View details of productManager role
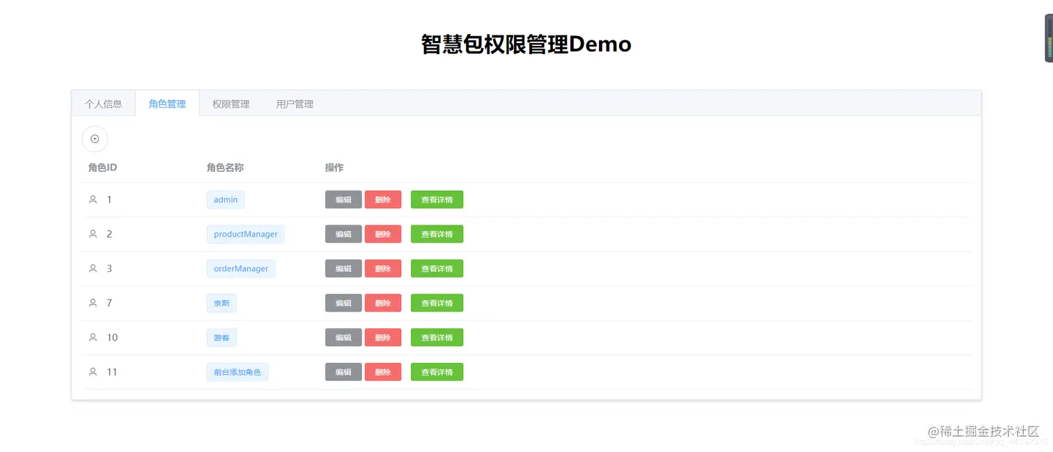The height and width of the screenshot is (452, 1053). click(x=437, y=234)
